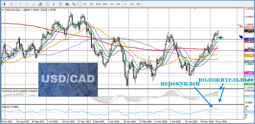255x124 pixels.
Task: Click the 1.38777 price level label
Action: coord(249,42)
